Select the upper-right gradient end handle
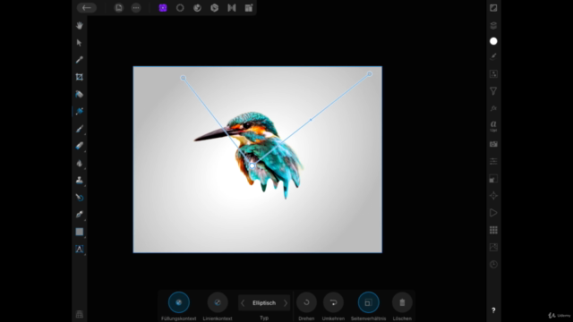The height and width of the screenshot is (322, 573). click(370, 74)
